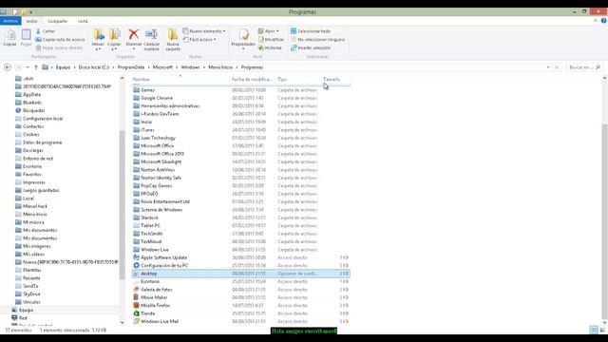Click Disco local (C:) in the breadcrumb

(x=94, y=67)
